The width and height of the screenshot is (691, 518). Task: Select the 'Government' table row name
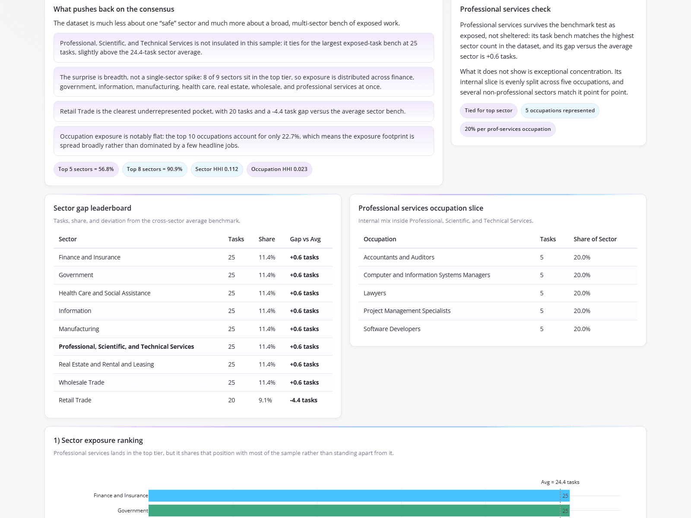coord(76,275)
